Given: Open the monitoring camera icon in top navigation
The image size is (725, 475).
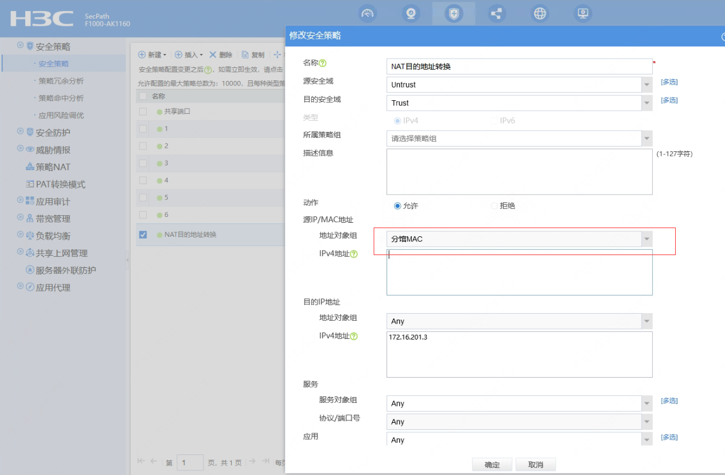Looking at the screenshot, I should [411, 13].
